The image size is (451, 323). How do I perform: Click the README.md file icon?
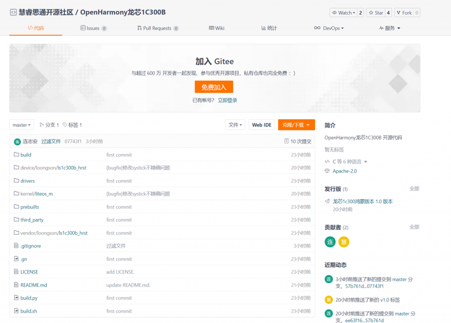tap(16, 285)
